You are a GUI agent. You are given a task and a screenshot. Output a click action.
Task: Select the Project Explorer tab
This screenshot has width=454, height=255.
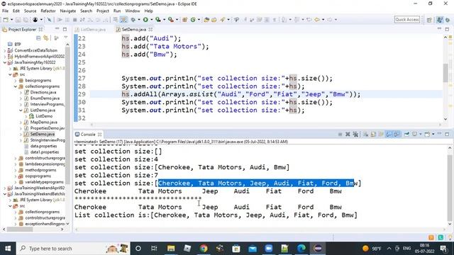(22, 30)
